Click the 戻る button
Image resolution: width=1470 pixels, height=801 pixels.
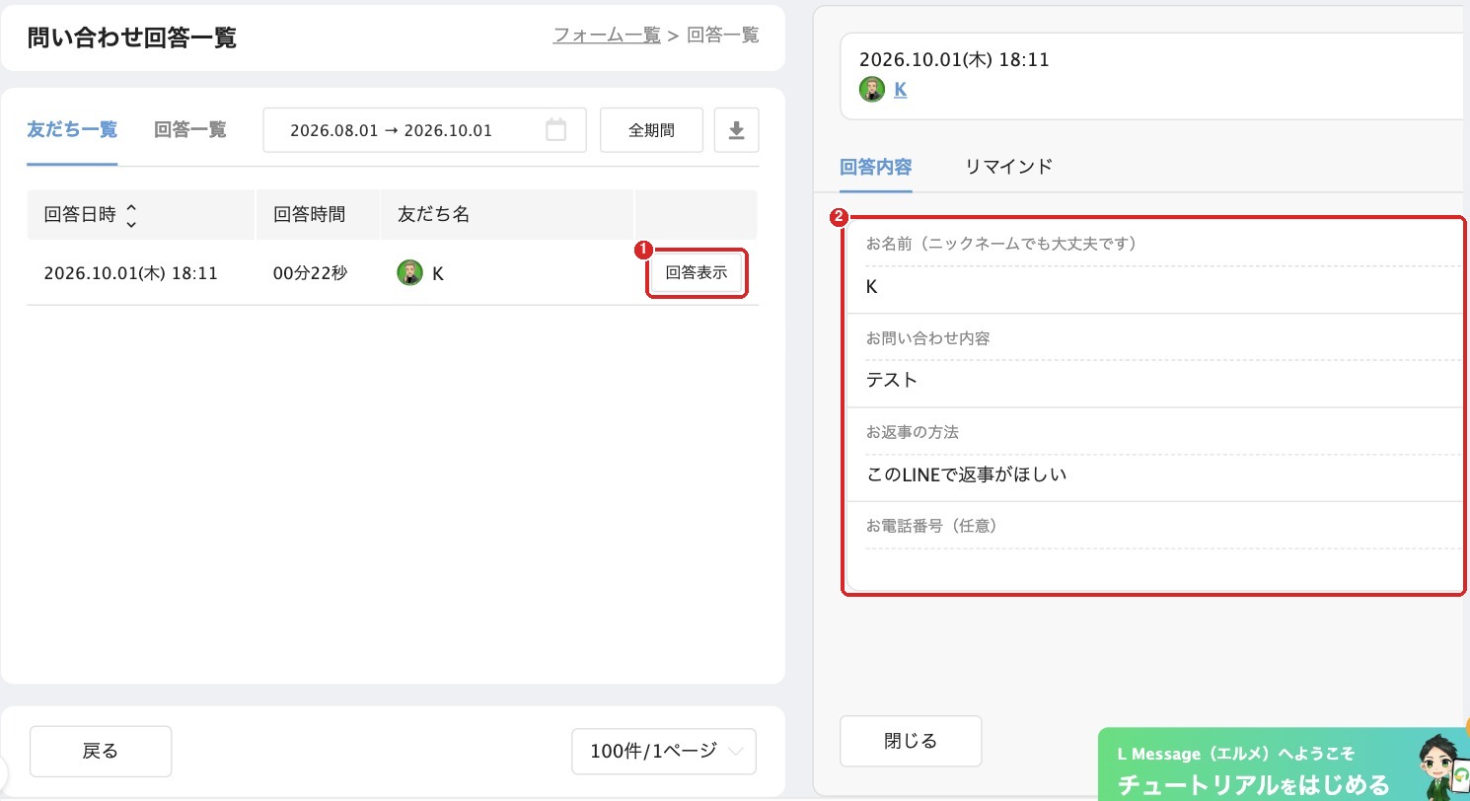coord(101,752)
